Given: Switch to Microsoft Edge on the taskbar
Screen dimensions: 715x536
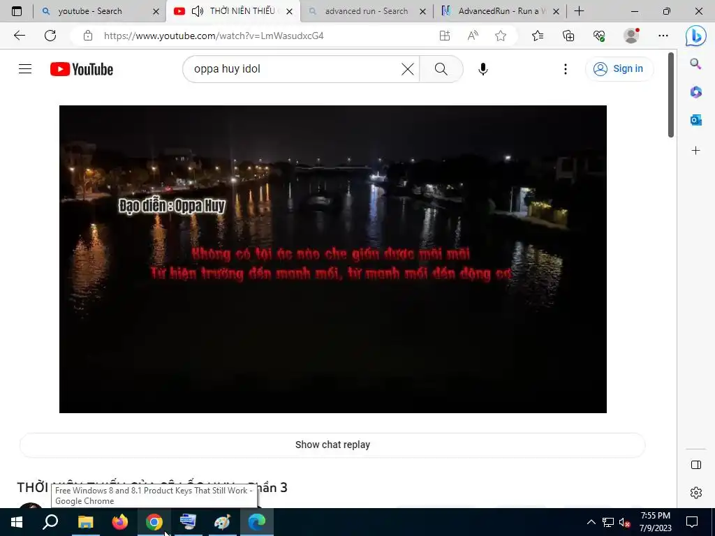Looking at the screenshot, I should [257, 522].
